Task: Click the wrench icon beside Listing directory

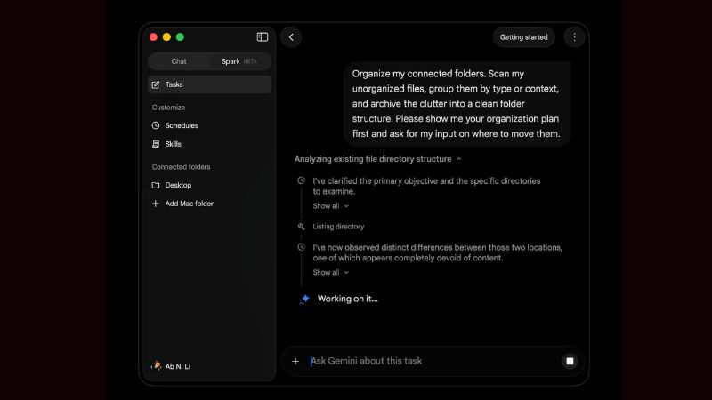Action: coord(301,227)
